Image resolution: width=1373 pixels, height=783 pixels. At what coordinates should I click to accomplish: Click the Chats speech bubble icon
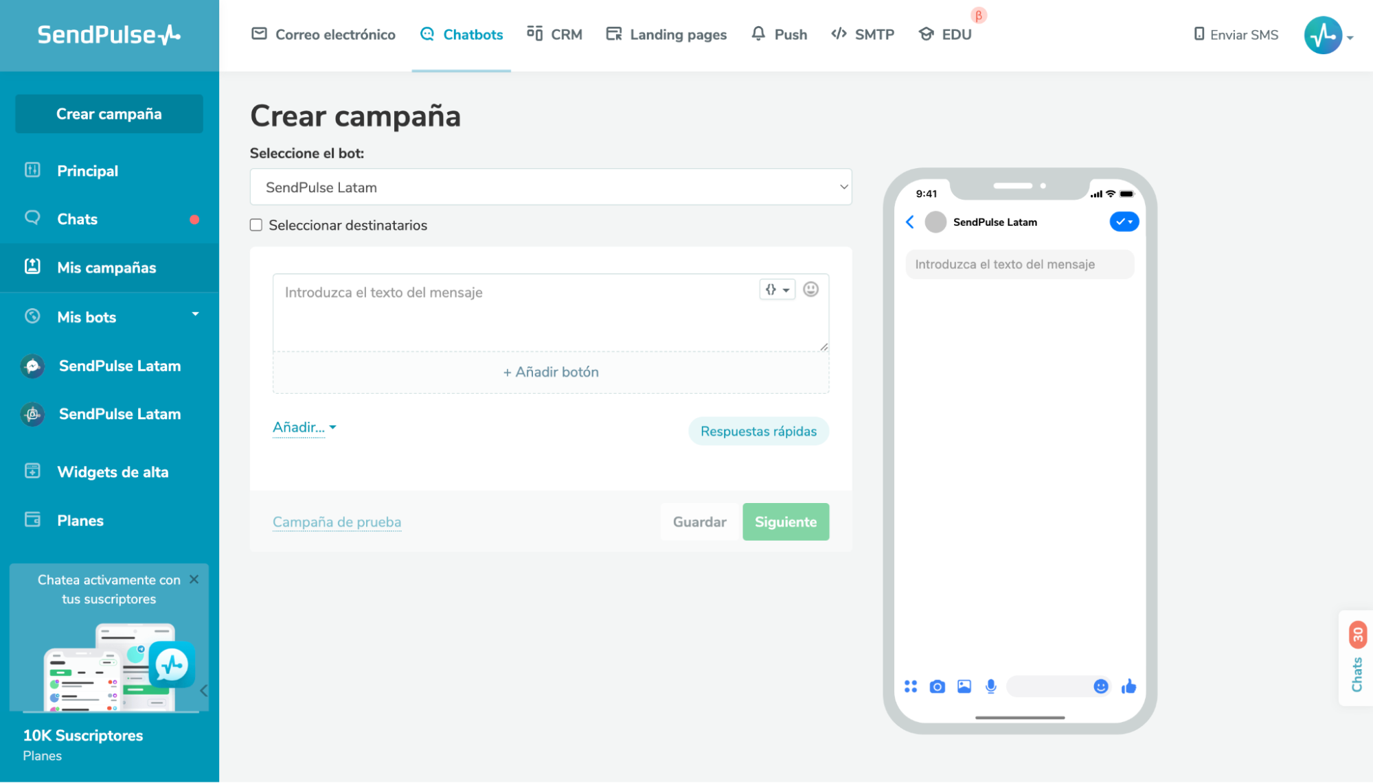tap(32, 218)
